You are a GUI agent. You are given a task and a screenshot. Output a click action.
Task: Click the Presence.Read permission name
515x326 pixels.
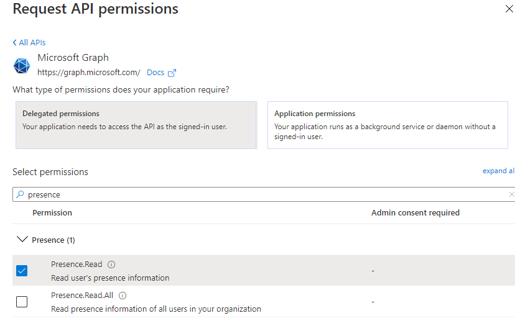pyautogui.click(x=77, y=265)
